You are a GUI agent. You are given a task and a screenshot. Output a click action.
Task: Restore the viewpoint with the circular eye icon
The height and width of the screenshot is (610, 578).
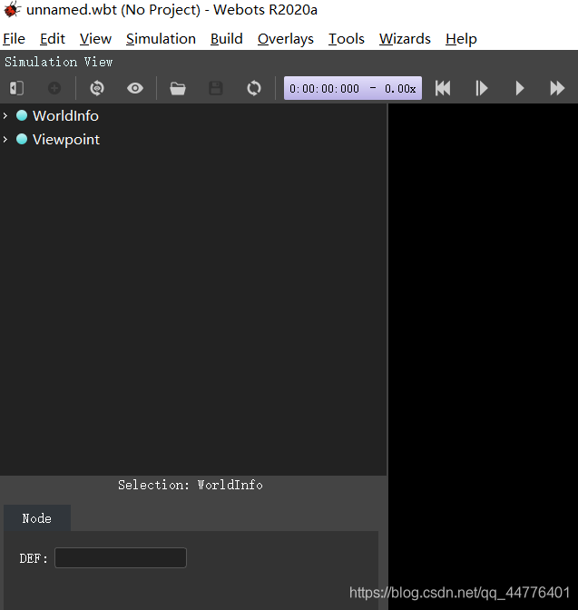pyautogui.click(x=97, y=88)
